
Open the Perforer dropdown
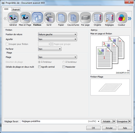point(50,49)
